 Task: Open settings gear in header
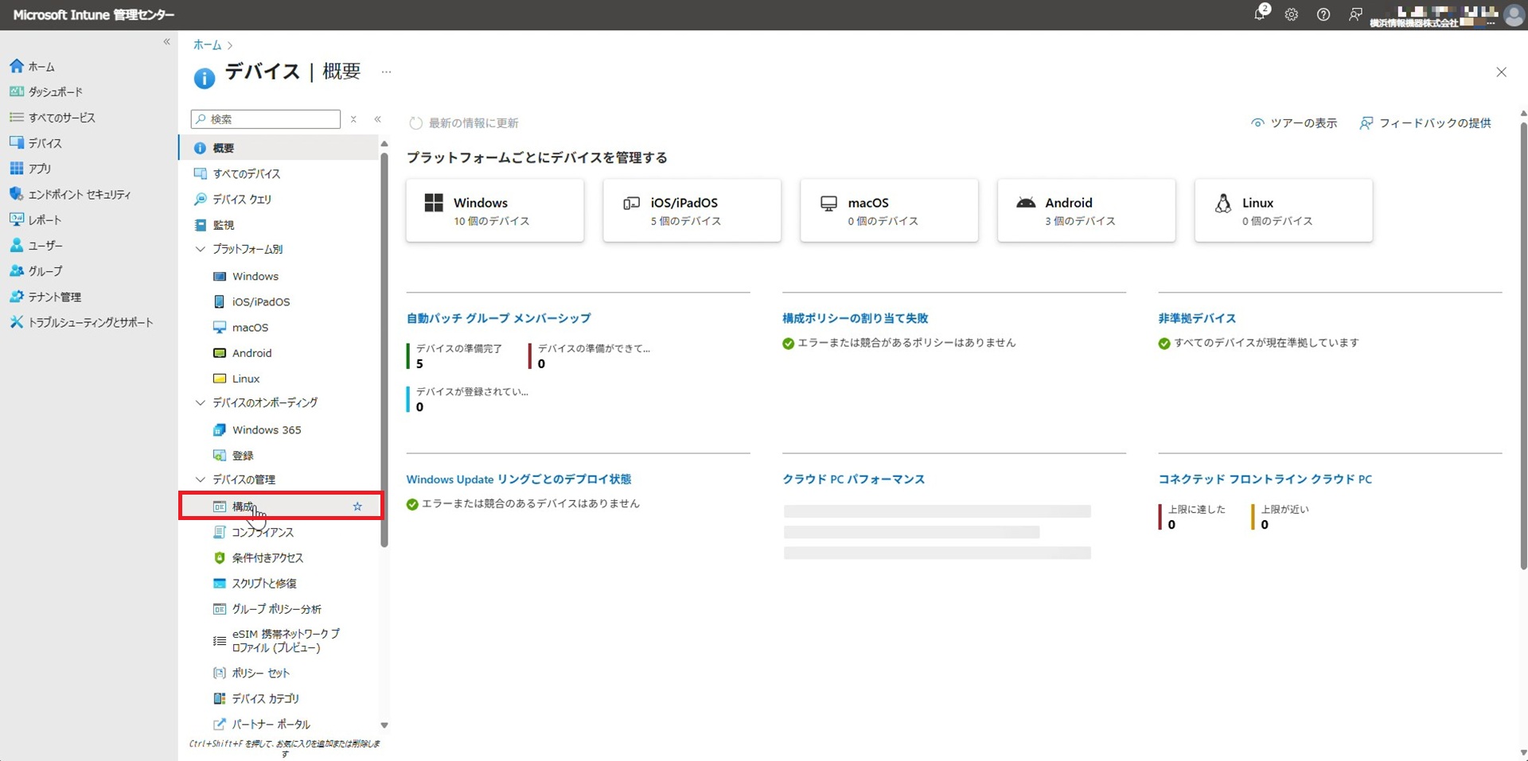pyautogui.click(x=1292, y=14)
